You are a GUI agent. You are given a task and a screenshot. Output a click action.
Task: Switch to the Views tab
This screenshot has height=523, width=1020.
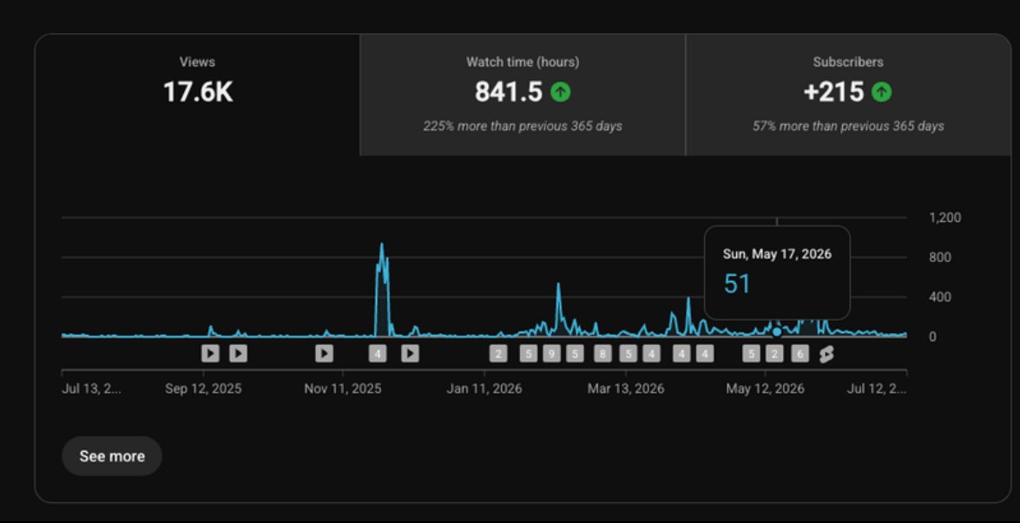point(197,95)
